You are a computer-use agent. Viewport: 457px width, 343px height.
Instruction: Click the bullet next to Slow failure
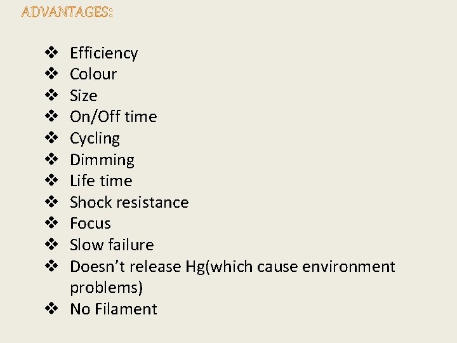(x=51, y=245)
